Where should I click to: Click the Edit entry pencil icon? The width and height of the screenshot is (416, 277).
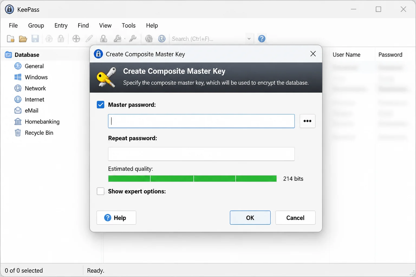point(89,39)
